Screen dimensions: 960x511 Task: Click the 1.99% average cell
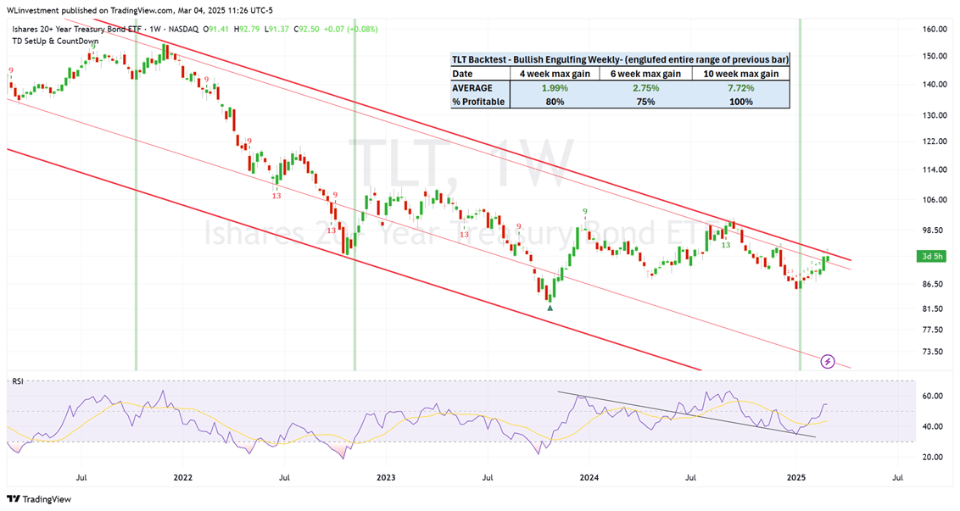pyautogui.click(x=555, y=87)
